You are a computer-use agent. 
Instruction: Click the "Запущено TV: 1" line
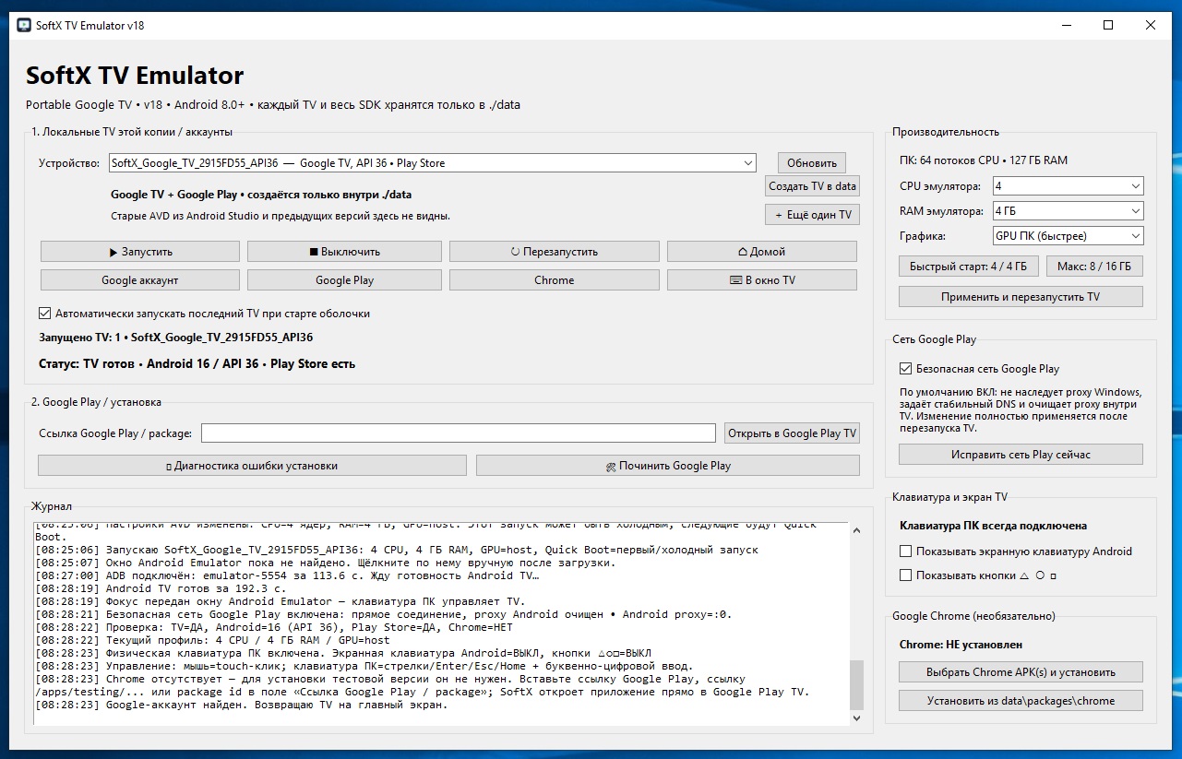(78, 338)
